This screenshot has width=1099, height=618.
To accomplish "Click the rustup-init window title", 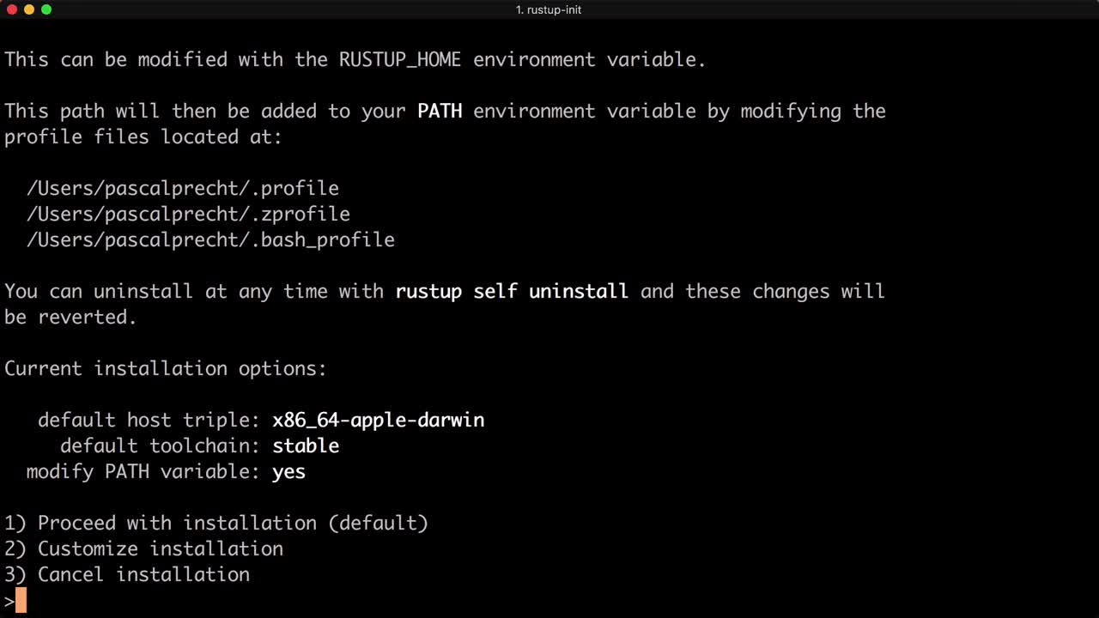I will (x=549, y=9).
